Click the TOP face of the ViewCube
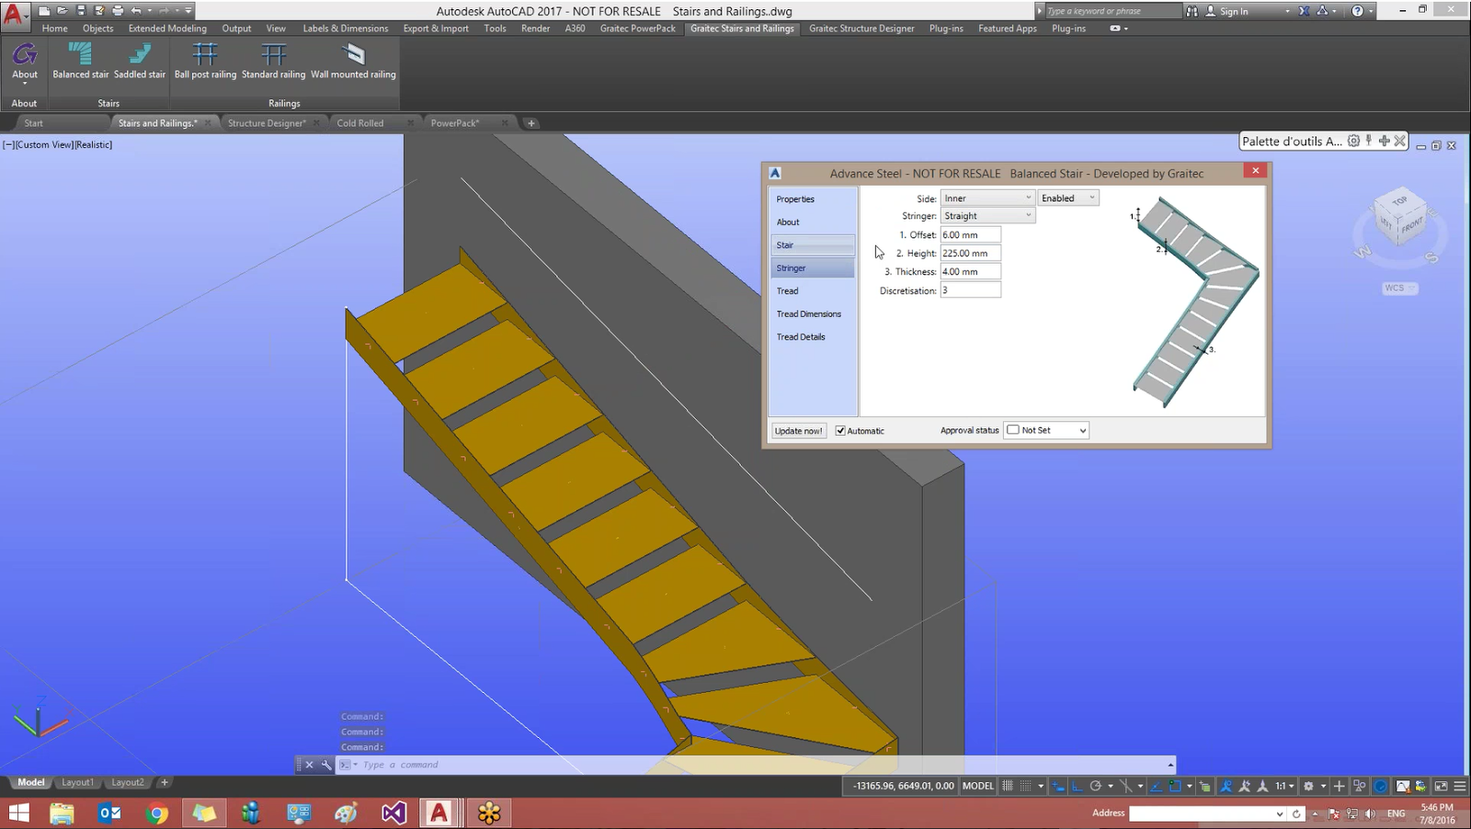Image resolution: width=1471 pixels, height=829 pixels. pyautogui.click(x=1399, y=200)
